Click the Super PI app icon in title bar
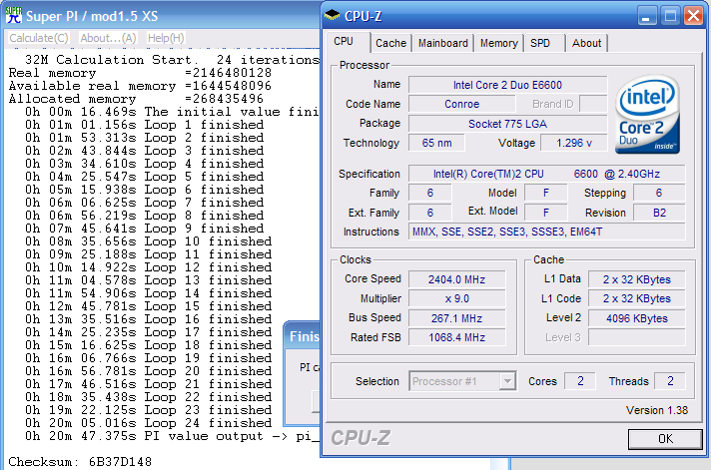Screen dimensions: 711x470 (x=14, y=15)
